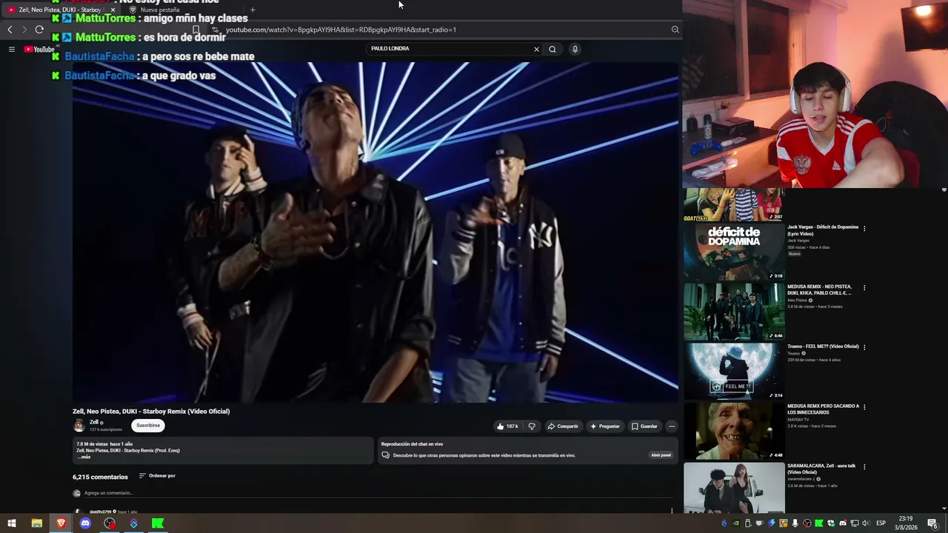
Task: Open the YouTube hamburger guide menu
Action: coord(12,50)
